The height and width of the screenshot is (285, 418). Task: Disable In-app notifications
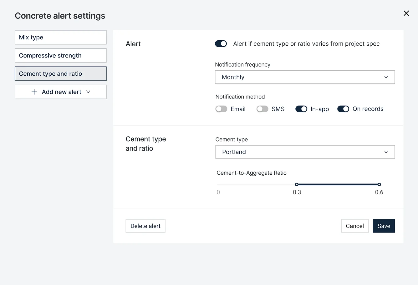[x=301, y=109]
